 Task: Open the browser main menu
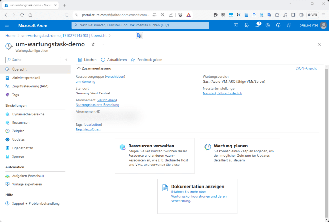[x=324, y=15]
